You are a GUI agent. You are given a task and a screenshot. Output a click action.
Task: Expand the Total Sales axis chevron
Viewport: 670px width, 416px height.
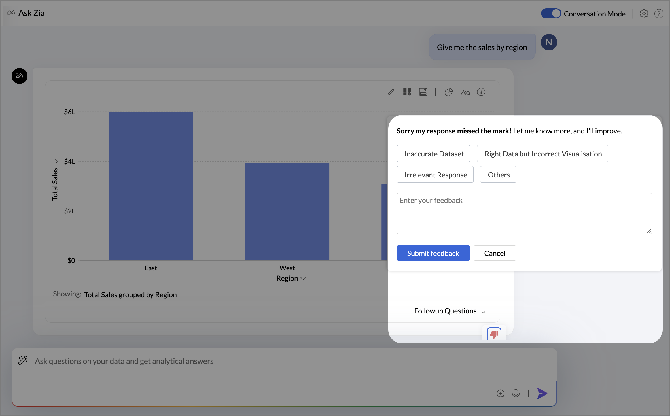pos(56,162)
